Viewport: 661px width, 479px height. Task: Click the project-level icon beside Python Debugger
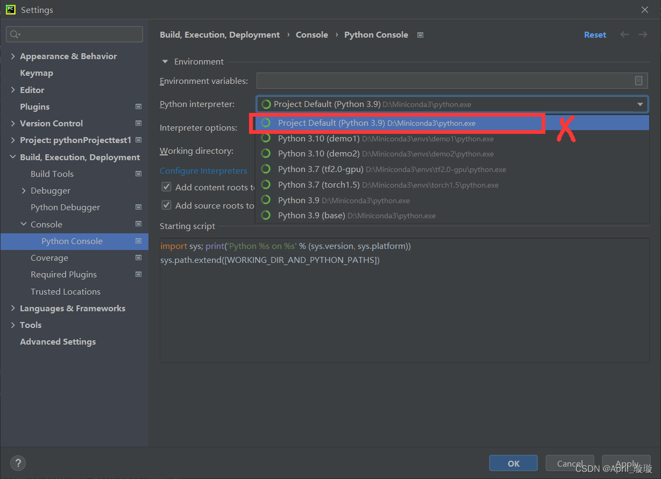138,207
